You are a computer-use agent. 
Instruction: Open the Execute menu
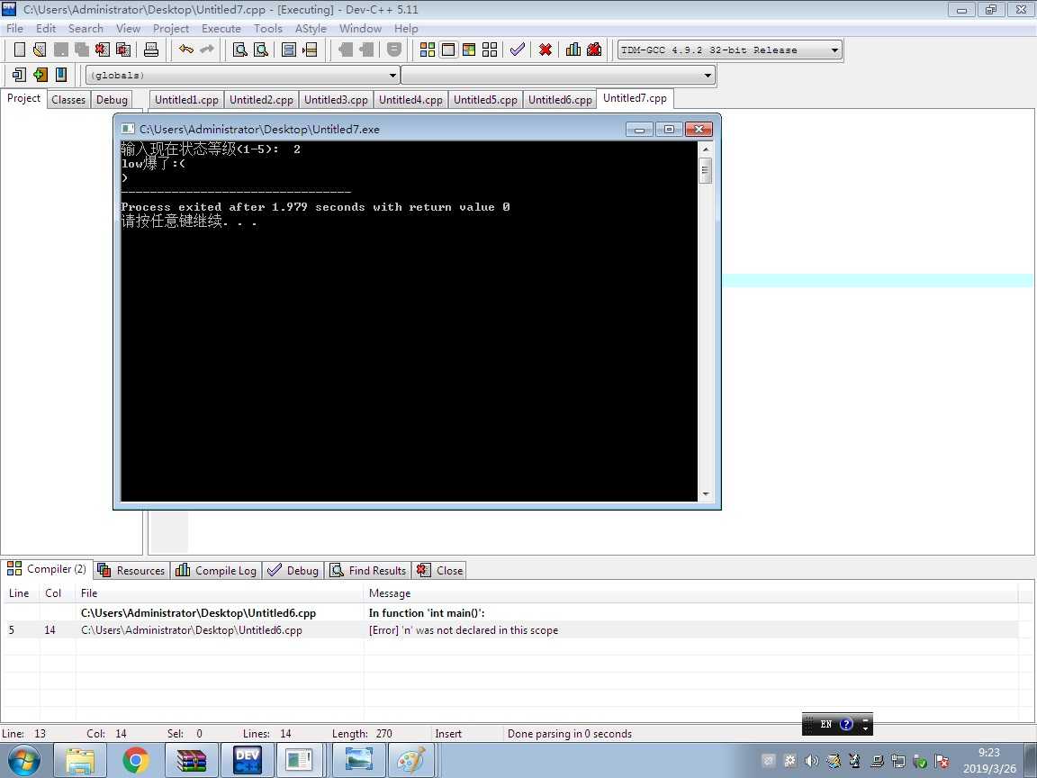tap(221, 29)
